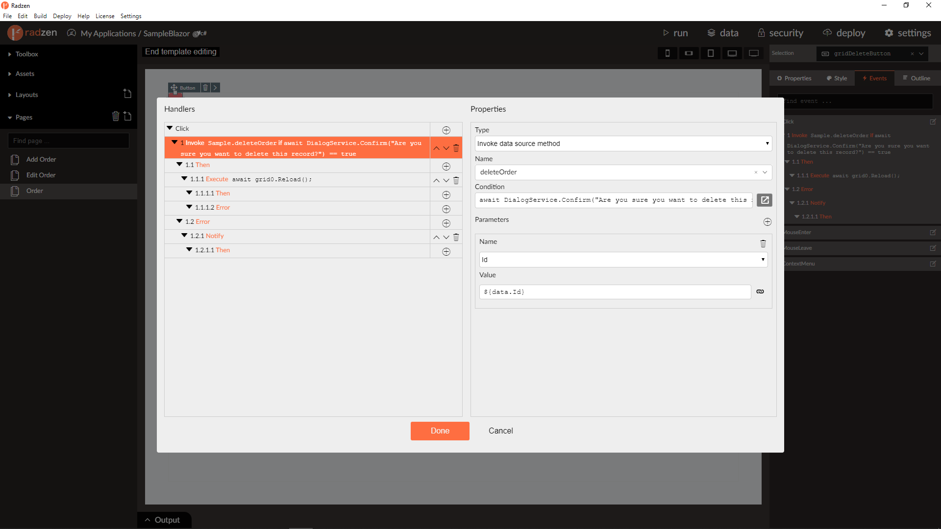Viewport: 941px width, 529px height.
Task: Delete the 1.2.1 Notify handler
Action: (456, 237)
